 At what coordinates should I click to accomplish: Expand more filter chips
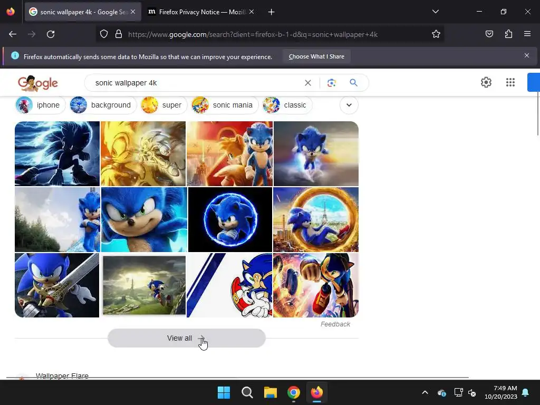(349, 105)
